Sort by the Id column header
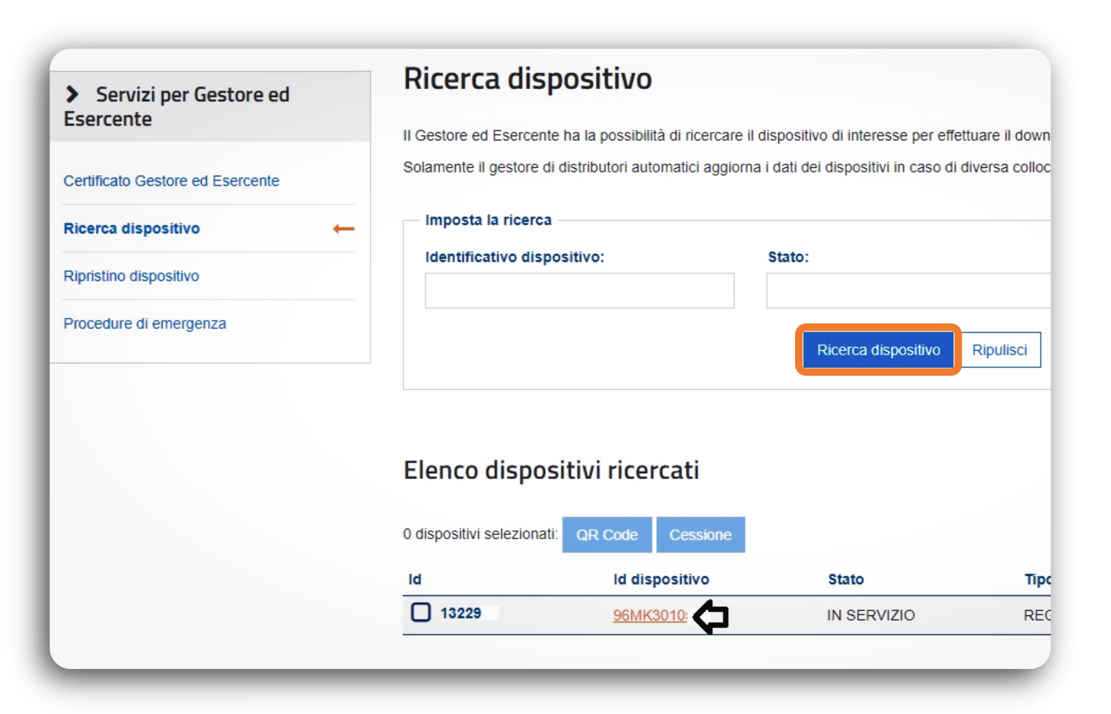Viewport: 1111px width, 714px height. pyautogui.click(x=415, y=579)
